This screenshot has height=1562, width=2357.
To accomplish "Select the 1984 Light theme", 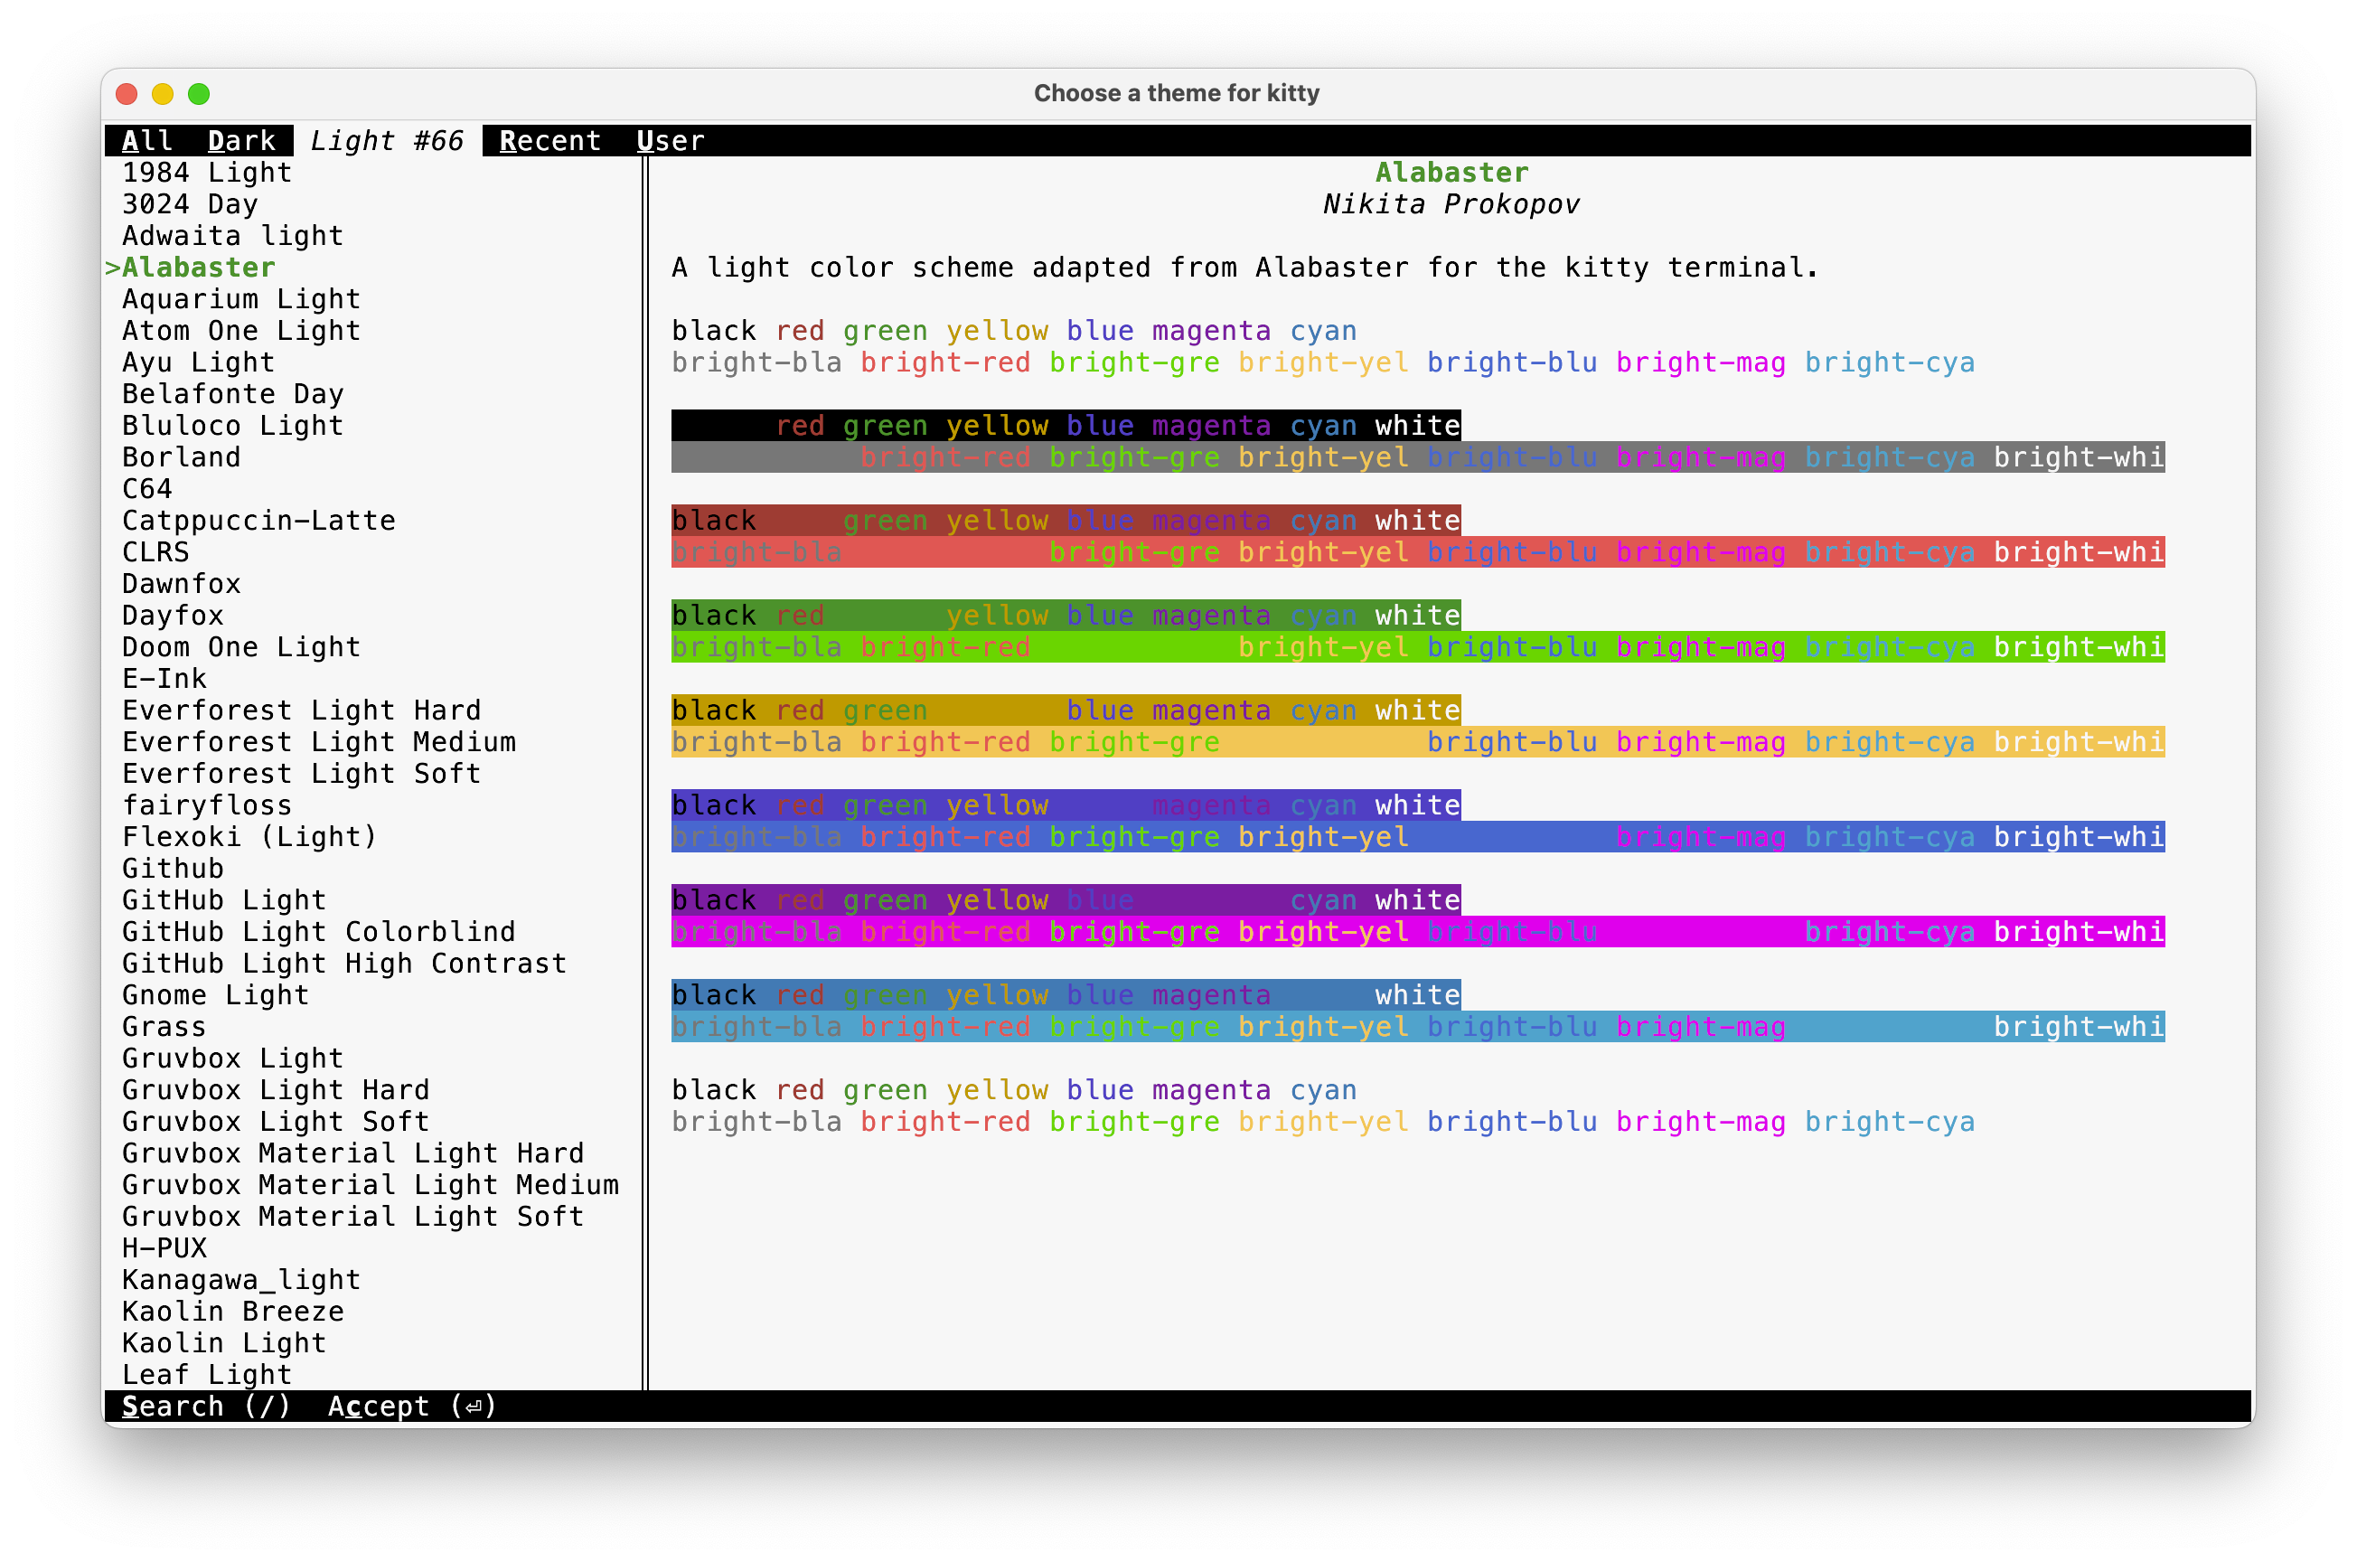I will [206, 173].
